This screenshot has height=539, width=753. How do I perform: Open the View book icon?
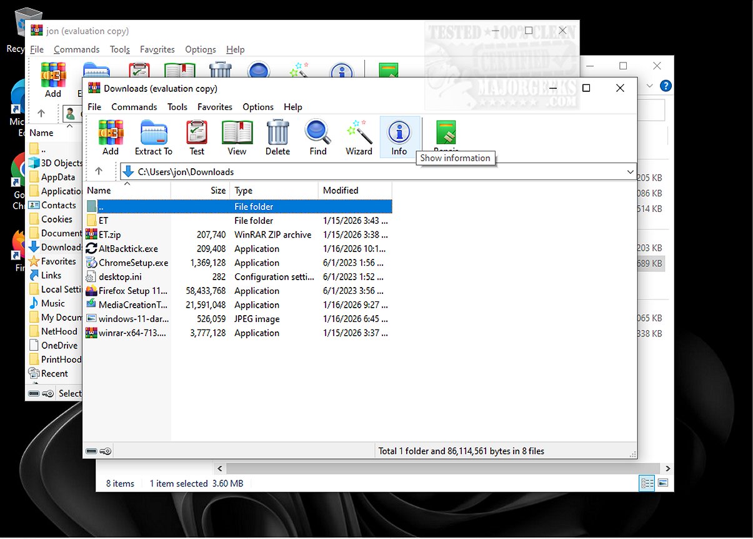pyautogui.click(x=237, y=138)
